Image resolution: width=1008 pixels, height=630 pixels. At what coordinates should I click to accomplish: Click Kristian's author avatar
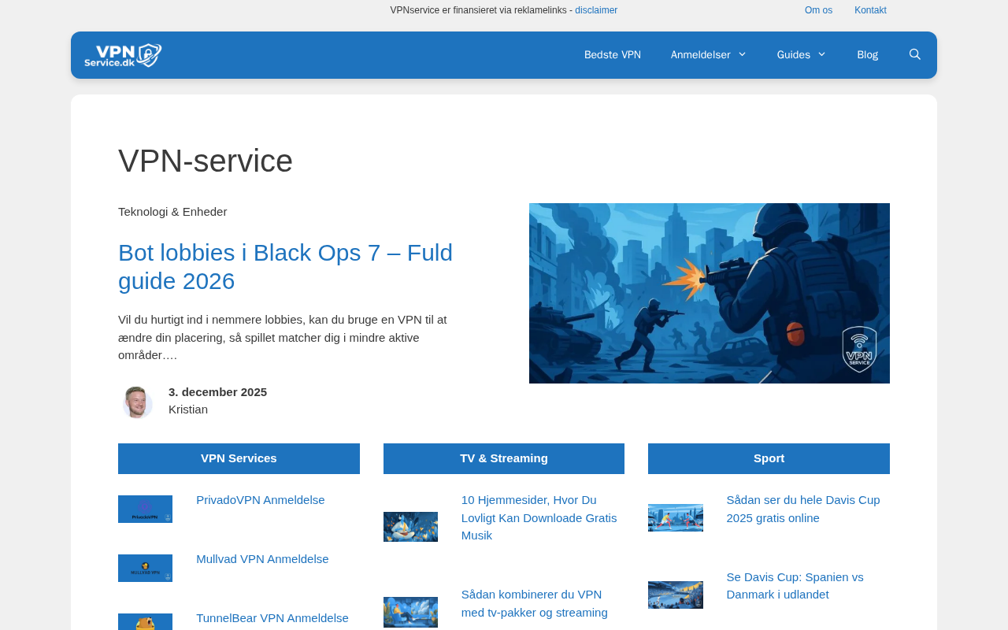click(137, 402)
